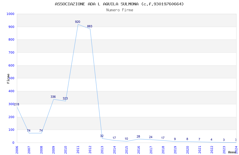Click the Anno x-axis title
The height and width of the screenshot is (155, 239).
[232, 152]
